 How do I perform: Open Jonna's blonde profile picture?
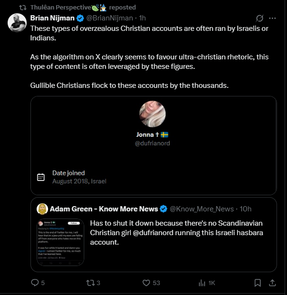pos(152,114)
